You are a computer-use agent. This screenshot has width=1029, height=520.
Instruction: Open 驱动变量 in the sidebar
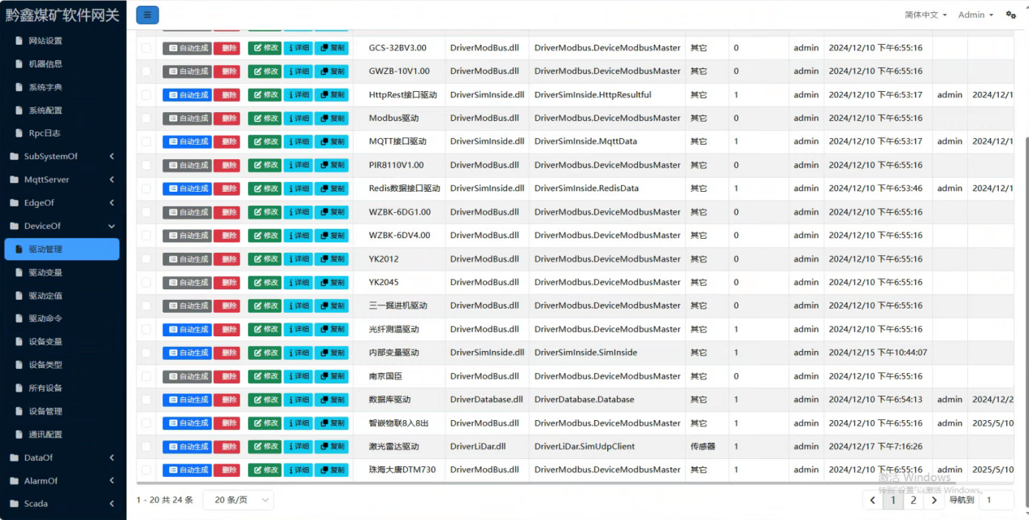46,272
